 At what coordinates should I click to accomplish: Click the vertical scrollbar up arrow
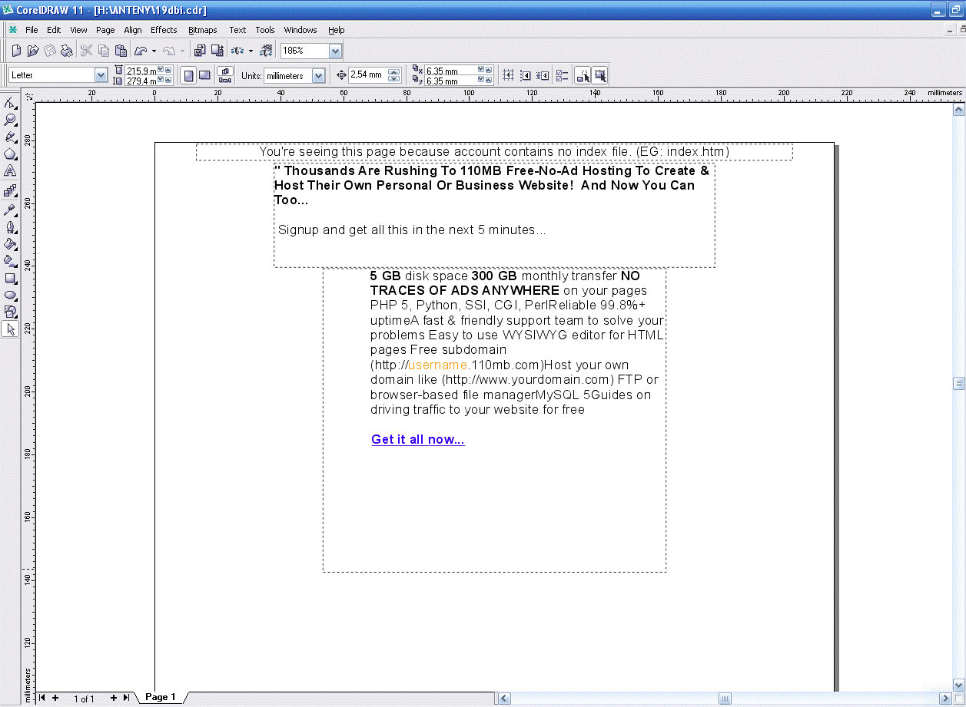(959, 110)
